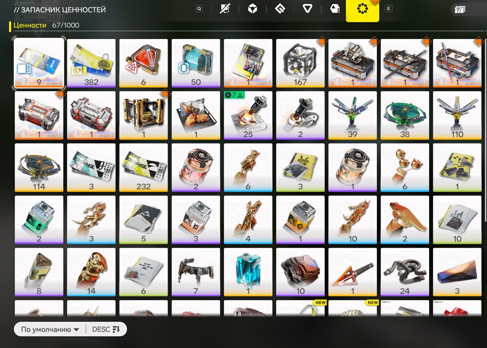Select the white exchange ticket, count 3
The width and height of the screenshot is (487, 348).
[91, 167]
